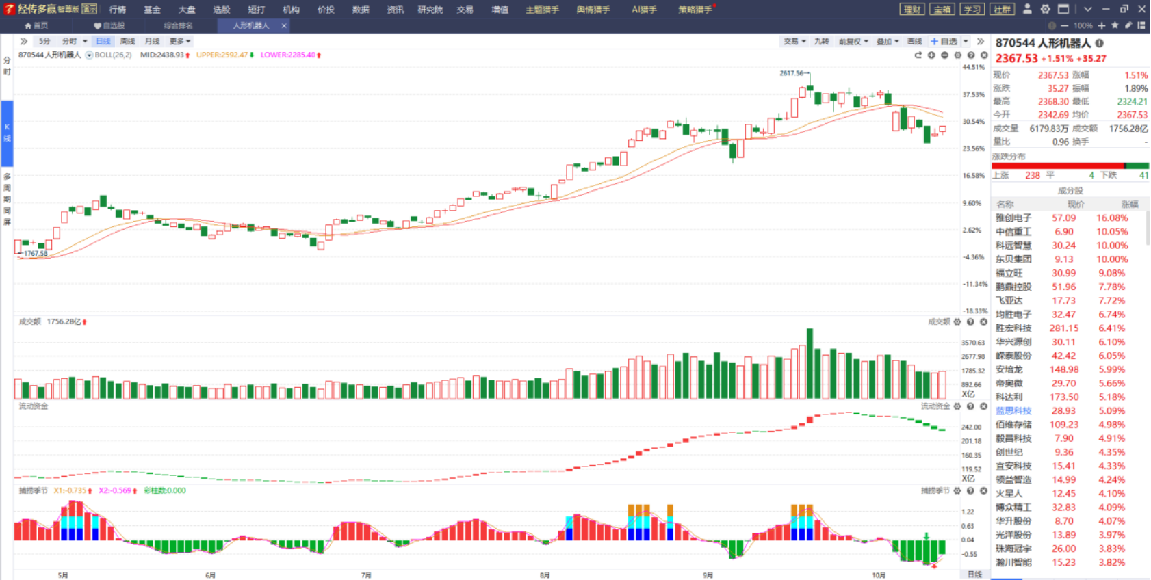Viewport: 1151px width, 580px height.
Task: Open BOLL indicator selector dropdown arrow
Action: click(89, 55)
